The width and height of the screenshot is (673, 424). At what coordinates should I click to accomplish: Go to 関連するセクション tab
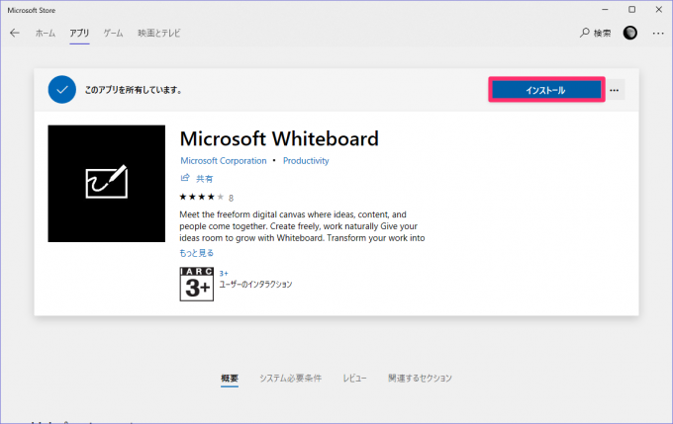click(420, 379)
